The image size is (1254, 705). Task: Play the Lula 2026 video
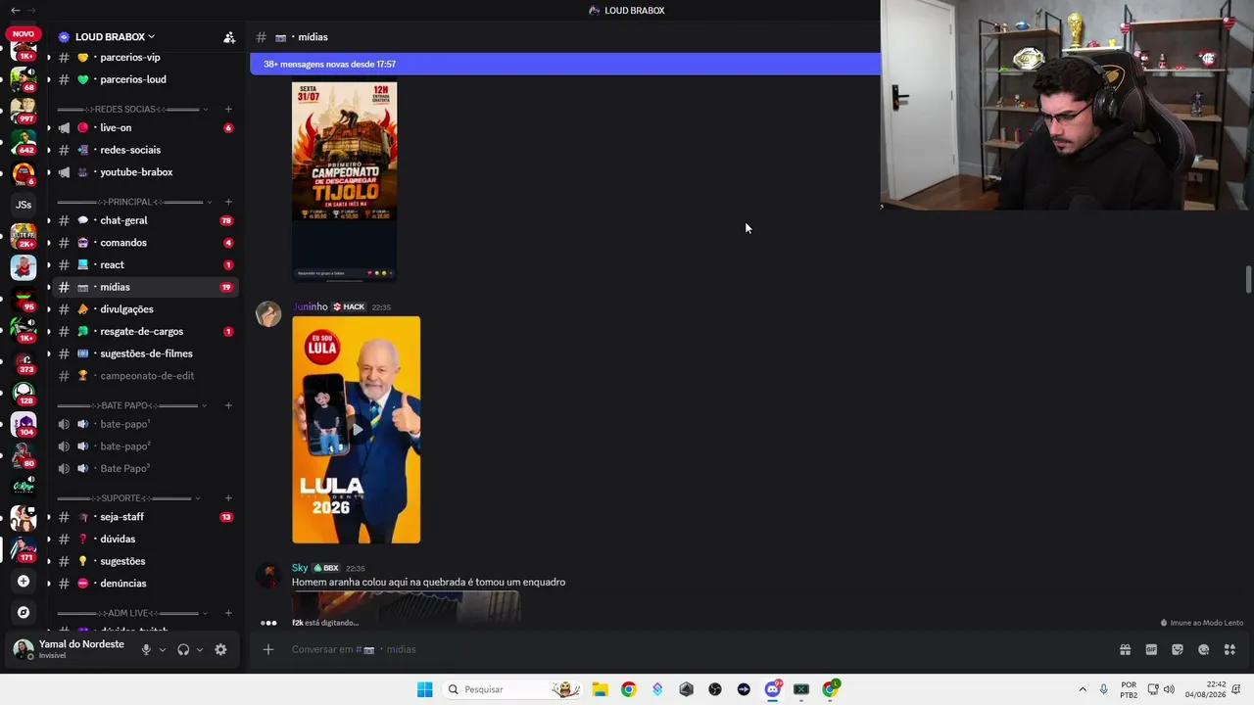coord(357,429)
